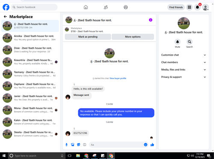Click the sender avatar beside the phone number

click(x=68, y=133)
